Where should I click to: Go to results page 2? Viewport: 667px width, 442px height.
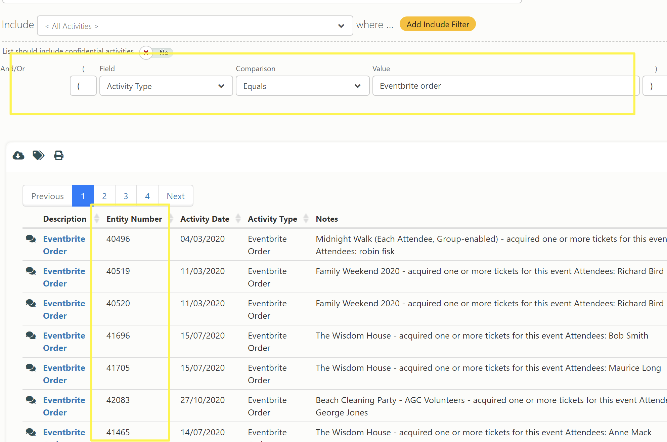pos(104,196)
